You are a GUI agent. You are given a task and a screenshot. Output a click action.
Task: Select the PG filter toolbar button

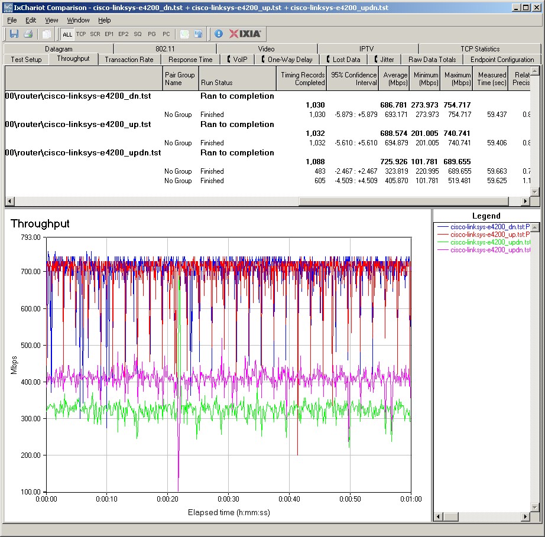click(x=152, y=34)
